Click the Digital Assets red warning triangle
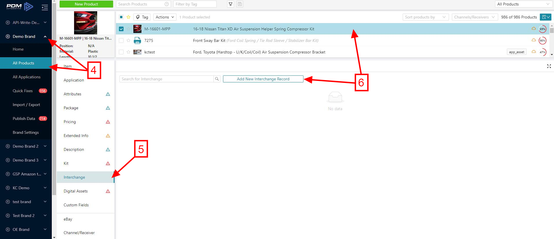The width and height of the screenshot is (554, 239). (108, 191)
